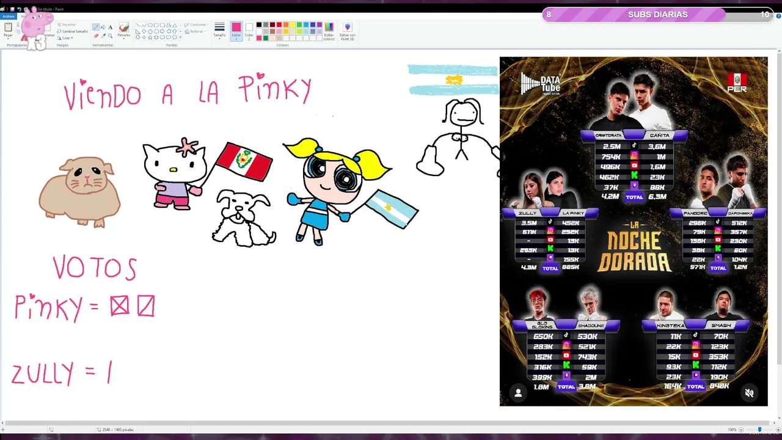Choose the Diamond shape
The image size is (782, 440).
[x=144, y=32]
